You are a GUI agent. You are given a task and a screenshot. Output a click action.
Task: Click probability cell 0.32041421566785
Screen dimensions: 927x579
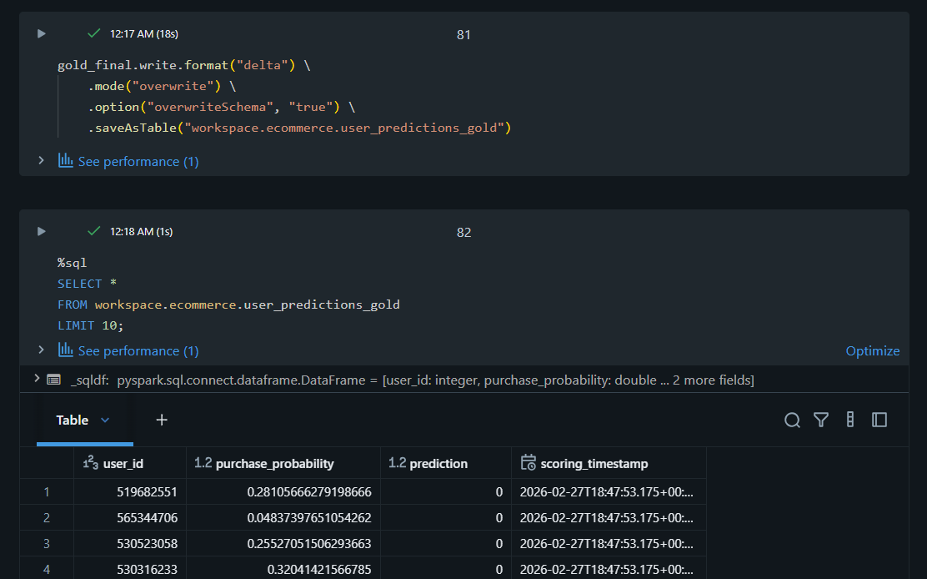point(283,570)
